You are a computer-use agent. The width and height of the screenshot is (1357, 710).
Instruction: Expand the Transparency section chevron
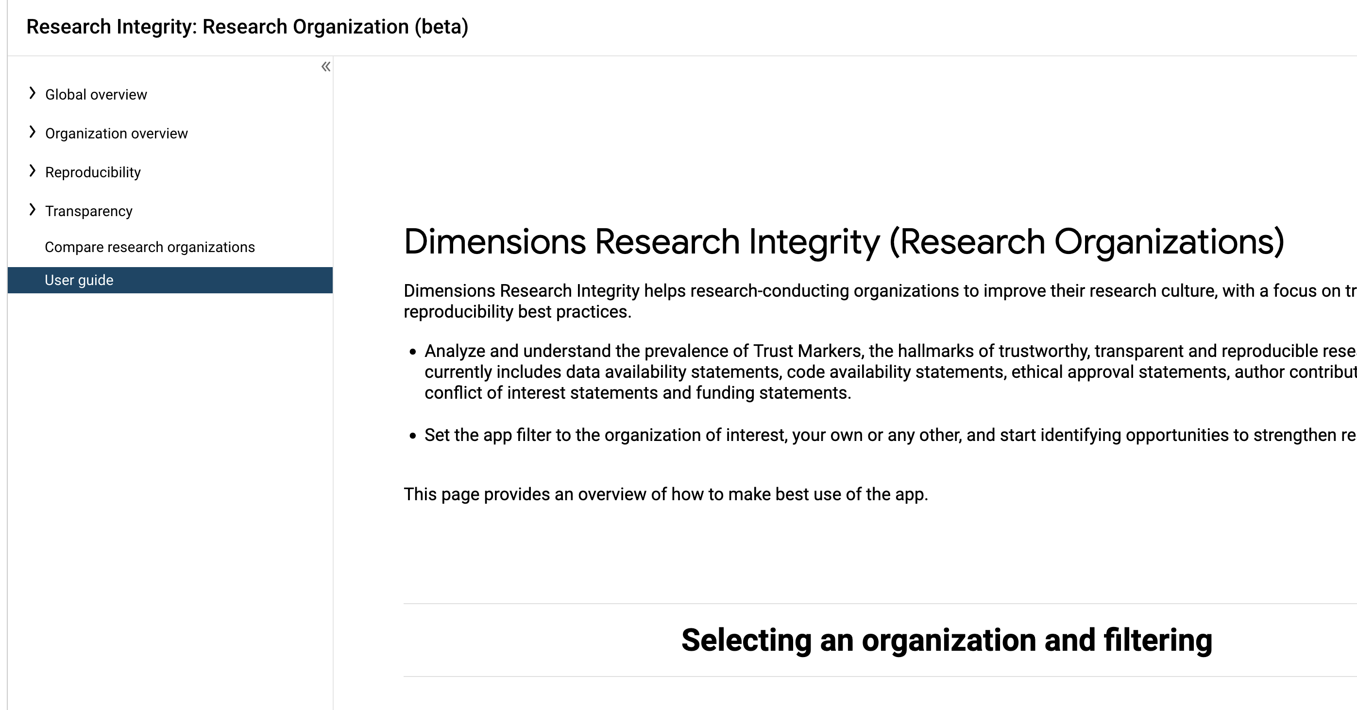tap(32, 210)
